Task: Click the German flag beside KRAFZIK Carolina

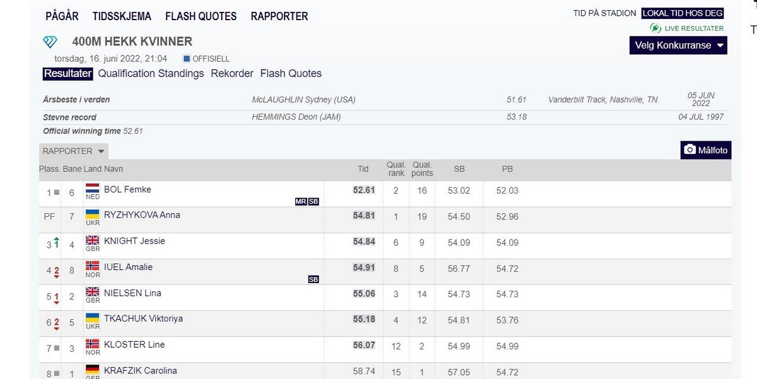Action: click(x=92, y=370)
